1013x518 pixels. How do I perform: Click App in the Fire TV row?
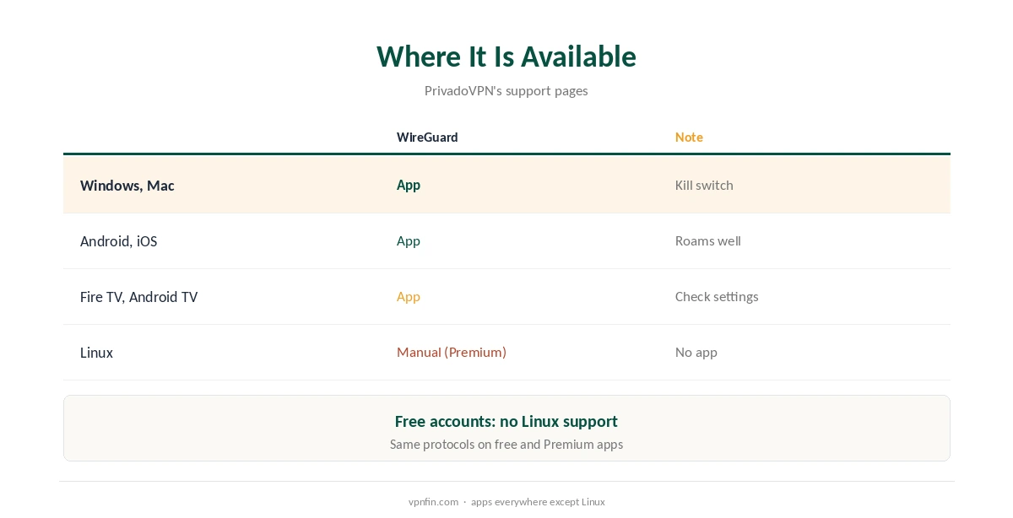click(x=409, y=296)
